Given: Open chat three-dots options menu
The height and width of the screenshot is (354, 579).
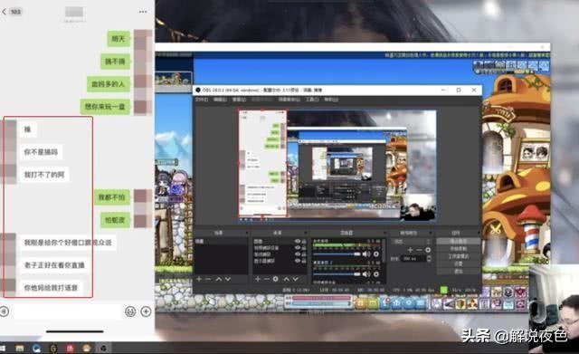Looking at the screenshot, I should click(143, 12).
